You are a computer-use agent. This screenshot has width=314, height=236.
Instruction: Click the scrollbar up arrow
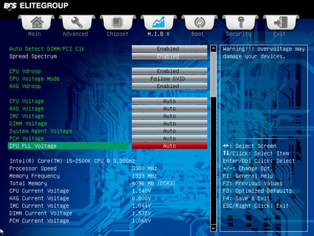point(214,48)
